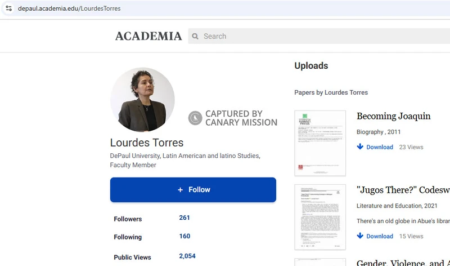Click the Papers by Lourdes Torres heading

pos(331,92)
